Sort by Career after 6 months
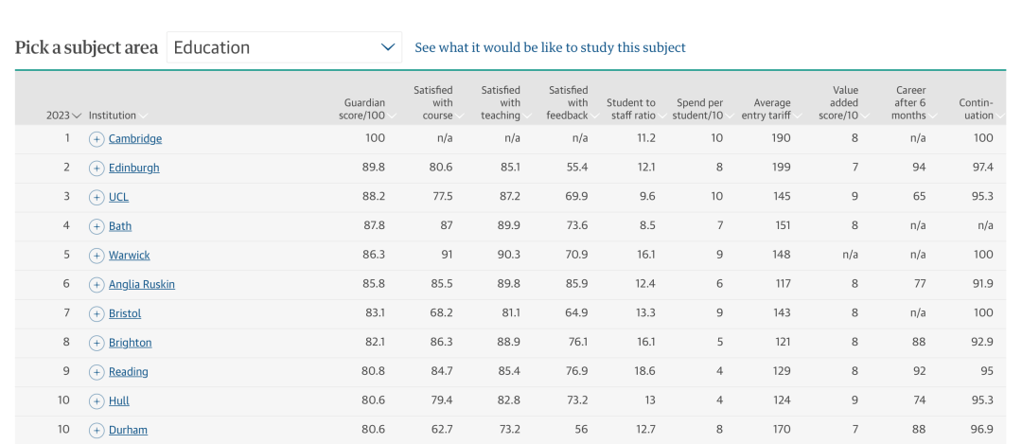 [x=914, y=102]
